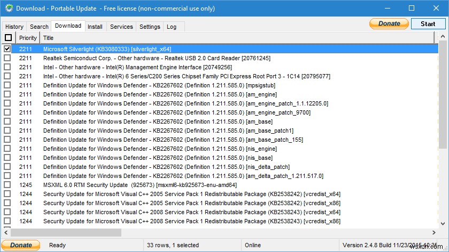Click the '33 rows, 1 selected' status text

[x=173, y=245]
